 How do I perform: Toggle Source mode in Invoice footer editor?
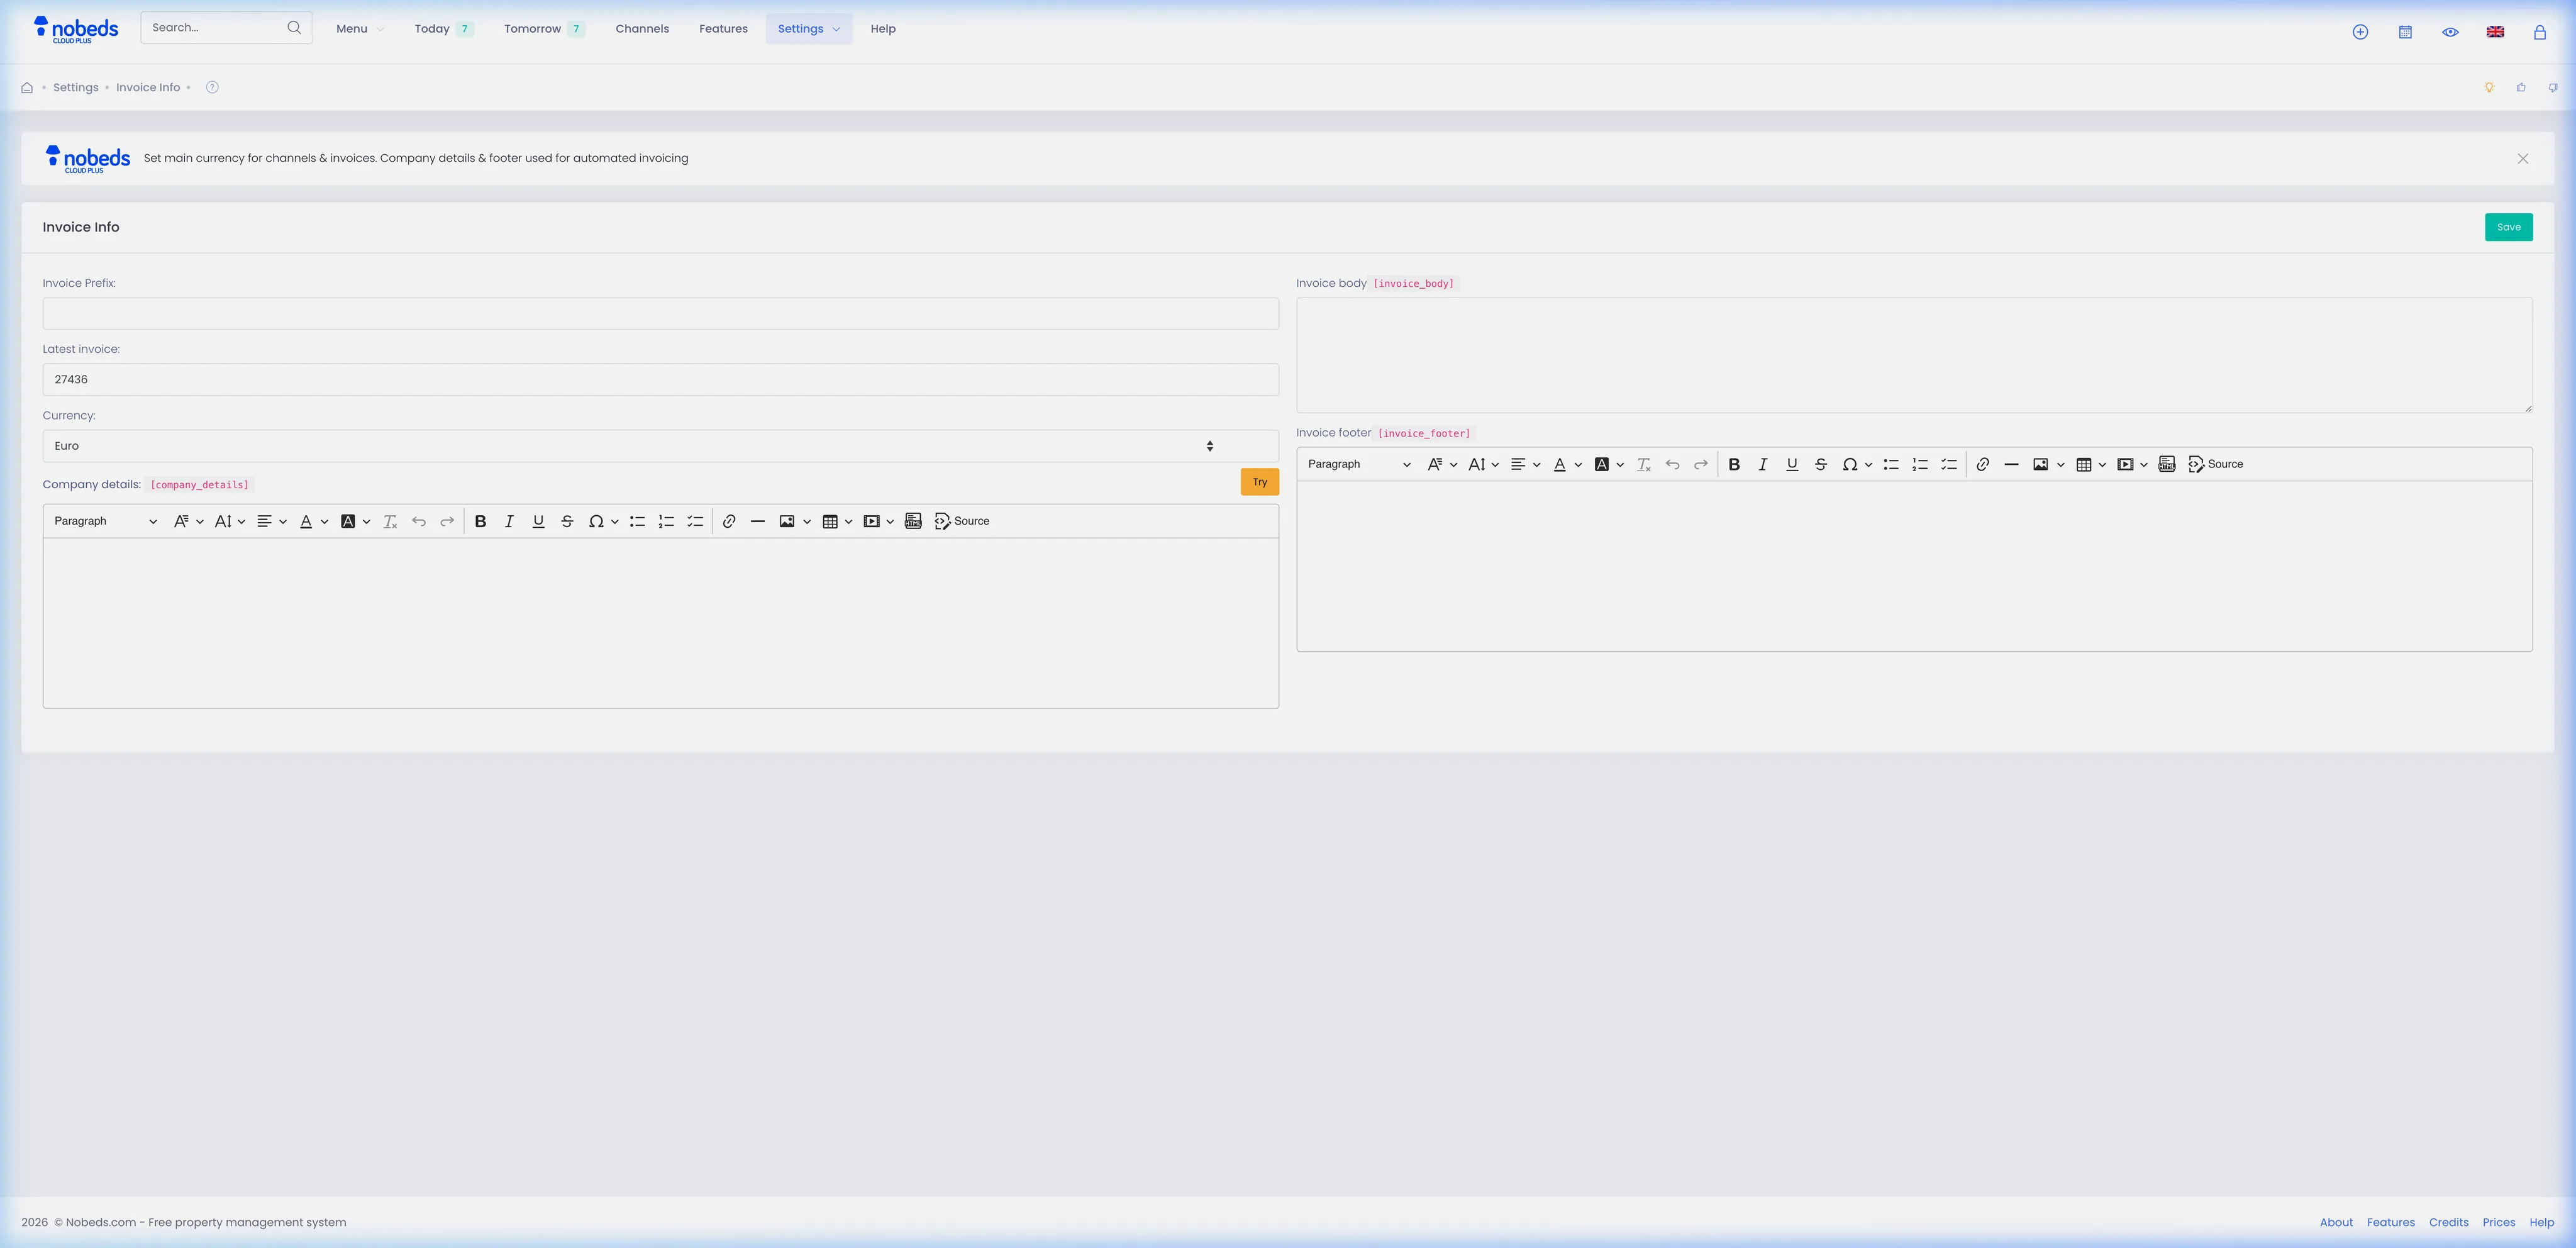(2216, 464)
